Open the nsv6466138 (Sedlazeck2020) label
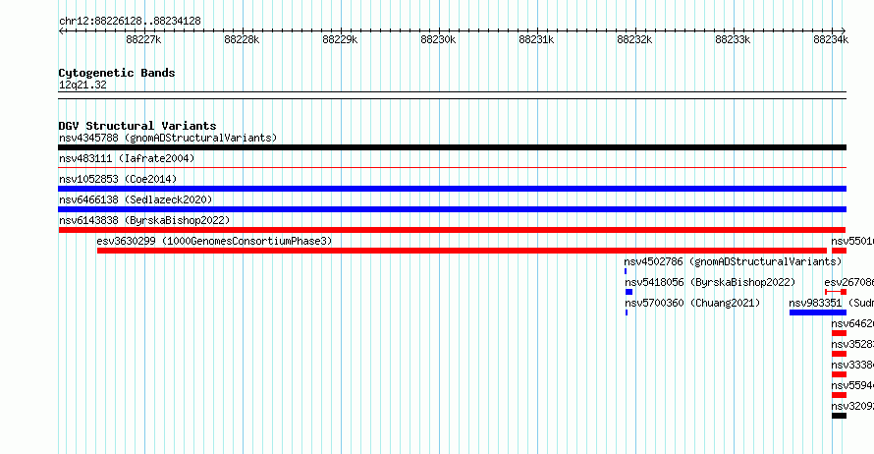 136,199
